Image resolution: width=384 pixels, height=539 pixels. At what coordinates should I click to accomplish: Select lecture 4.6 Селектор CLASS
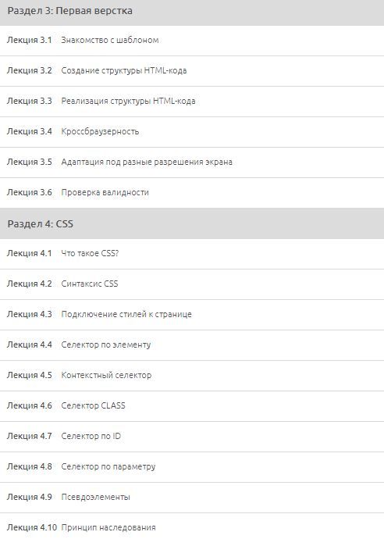(x=192, y=406)
